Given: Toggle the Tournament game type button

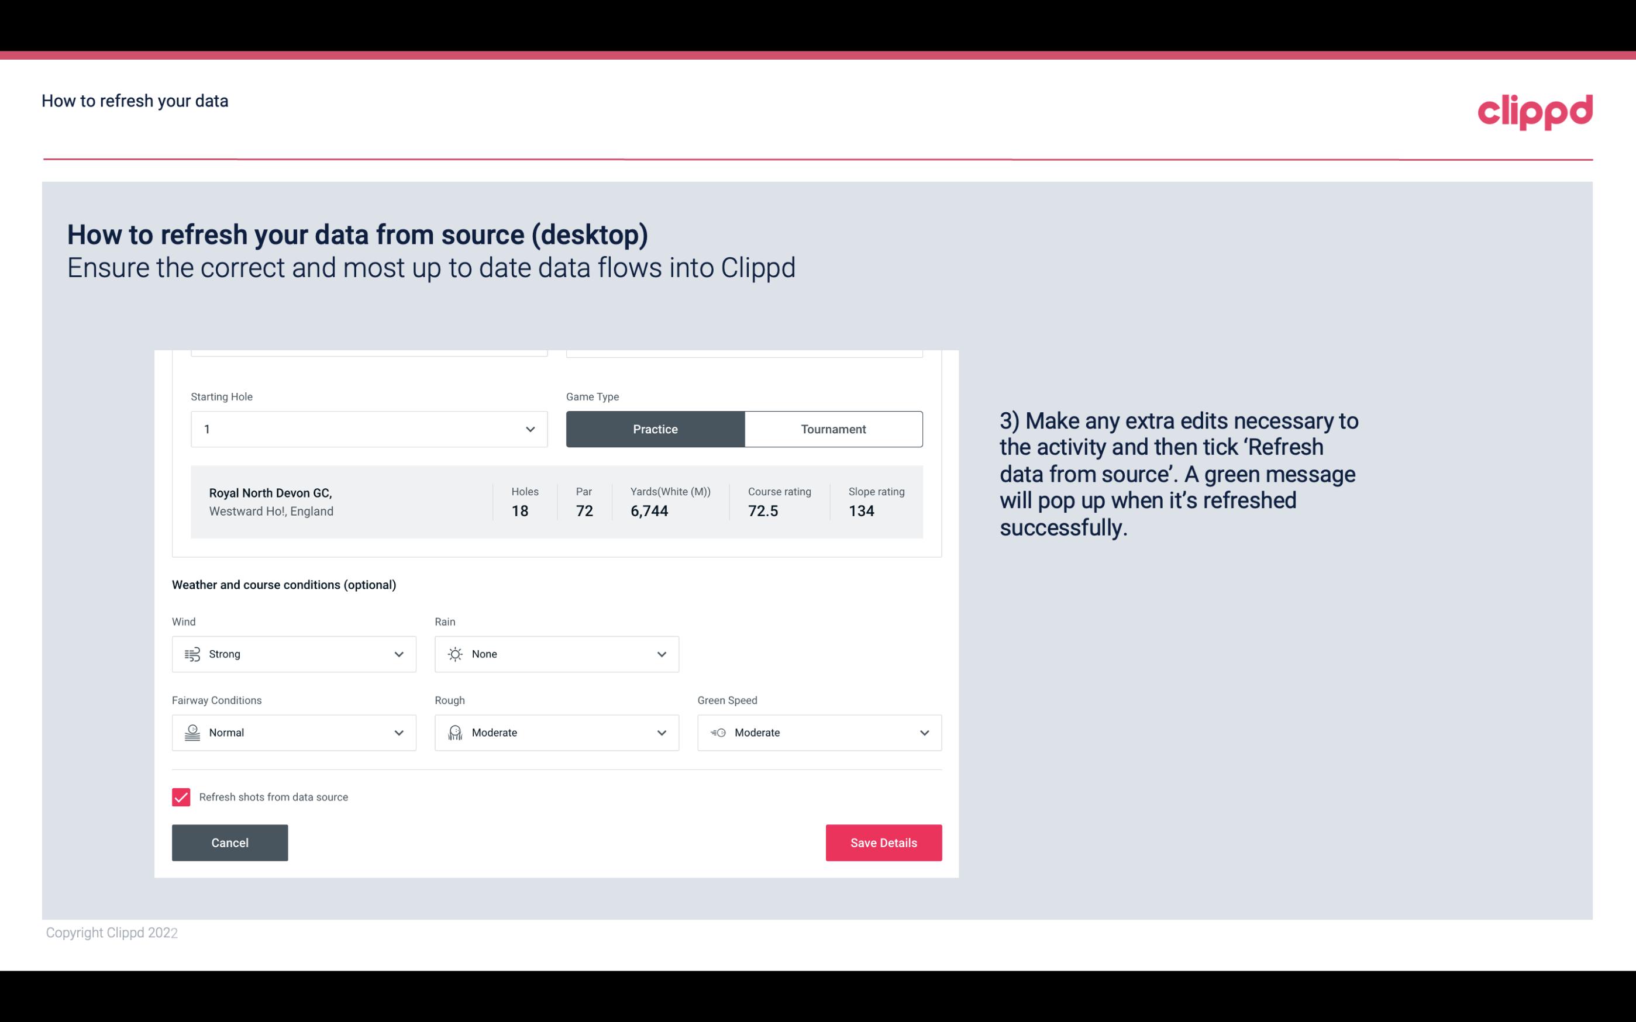Looking at the screenshot, I should coord(833,429).
